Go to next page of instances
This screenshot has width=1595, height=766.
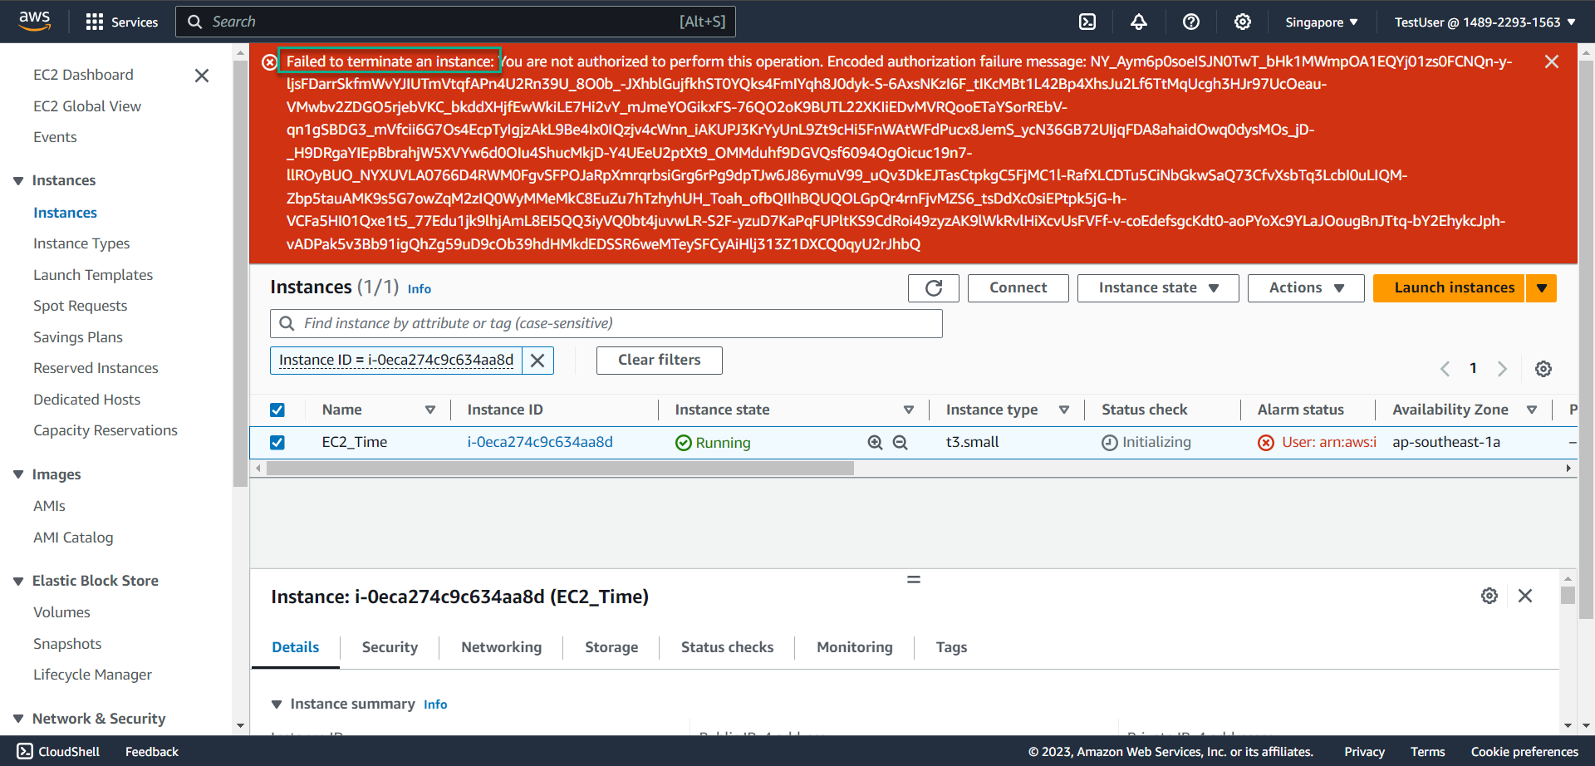click(x=1502, y=369)
